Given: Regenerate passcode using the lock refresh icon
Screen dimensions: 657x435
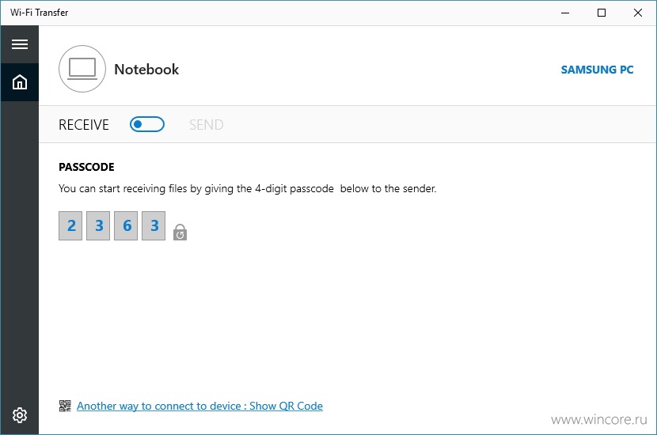Looking at the screenshot, I should 180,233.
